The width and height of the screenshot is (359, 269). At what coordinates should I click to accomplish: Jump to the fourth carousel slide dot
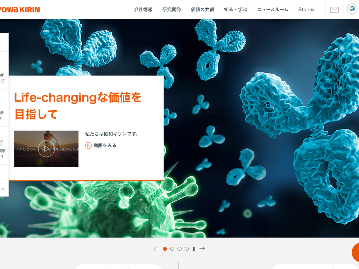187,249
